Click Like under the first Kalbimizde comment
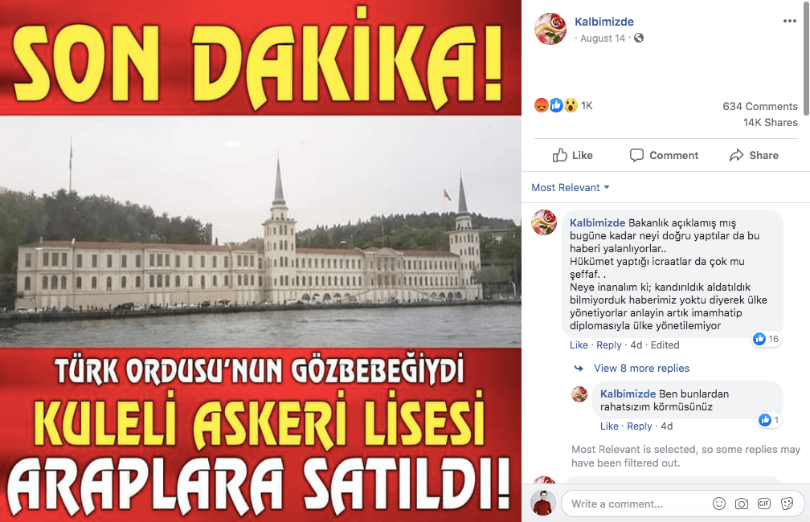This screenshot has height=522, width=810. [579, 345]
